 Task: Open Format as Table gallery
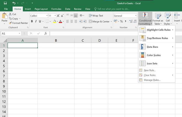click(x=158, y=19)
